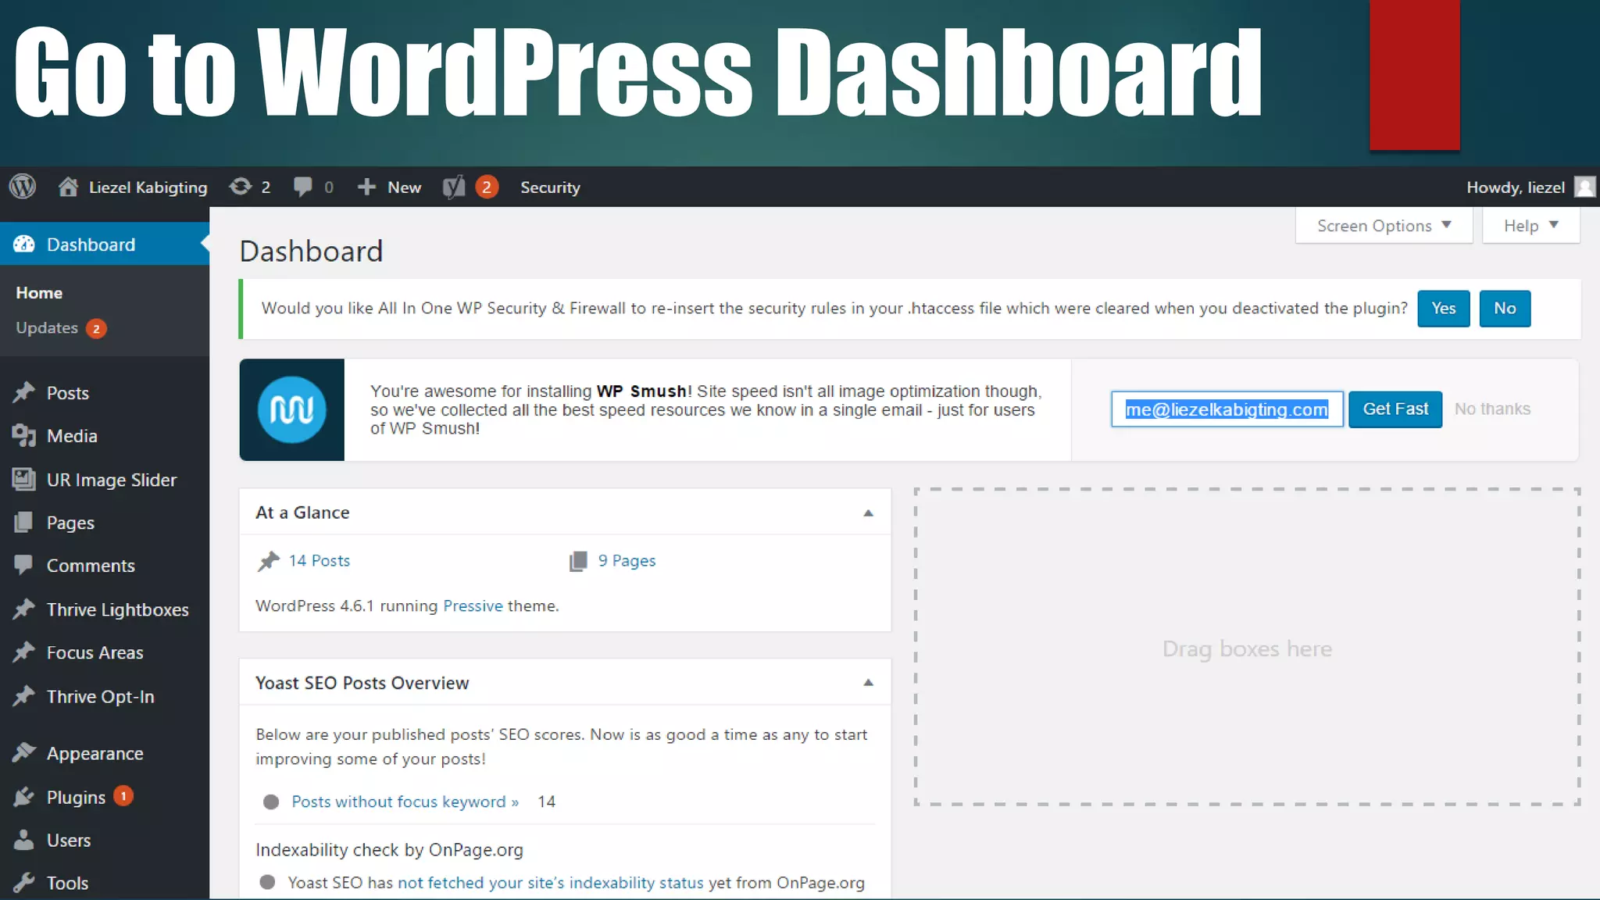Viewport: 1600px width, 900px height.
Task: Open user avatar next to Howdy, liezel
Action: pos(1584,187)
